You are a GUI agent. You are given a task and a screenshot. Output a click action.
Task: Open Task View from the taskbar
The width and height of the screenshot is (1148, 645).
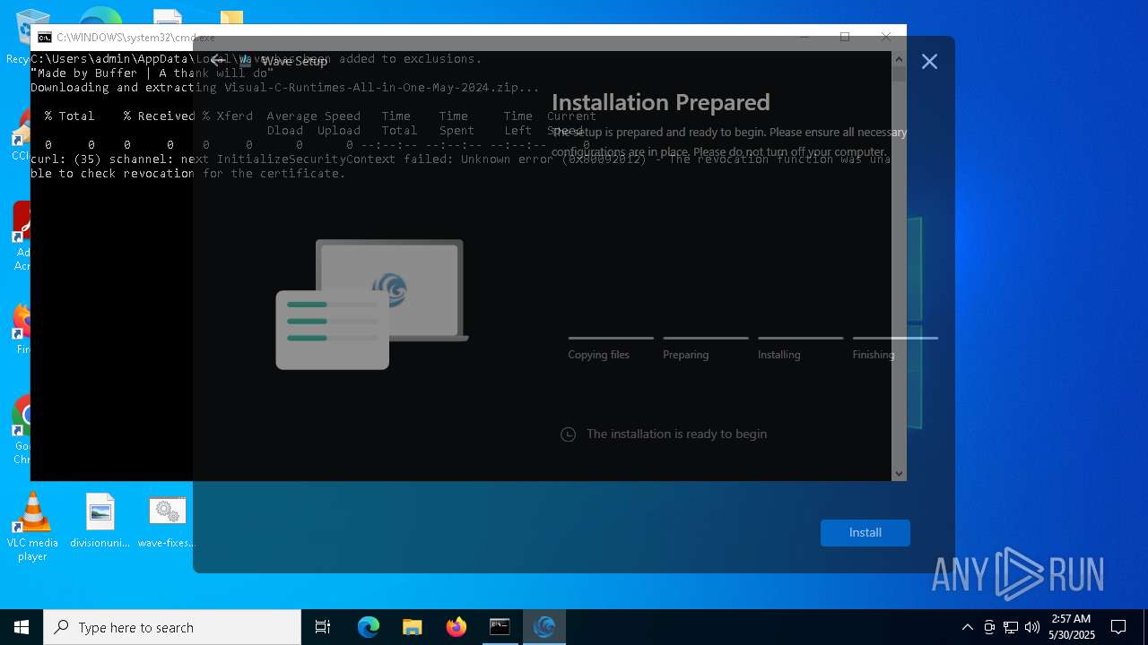(x=323, y=627)
